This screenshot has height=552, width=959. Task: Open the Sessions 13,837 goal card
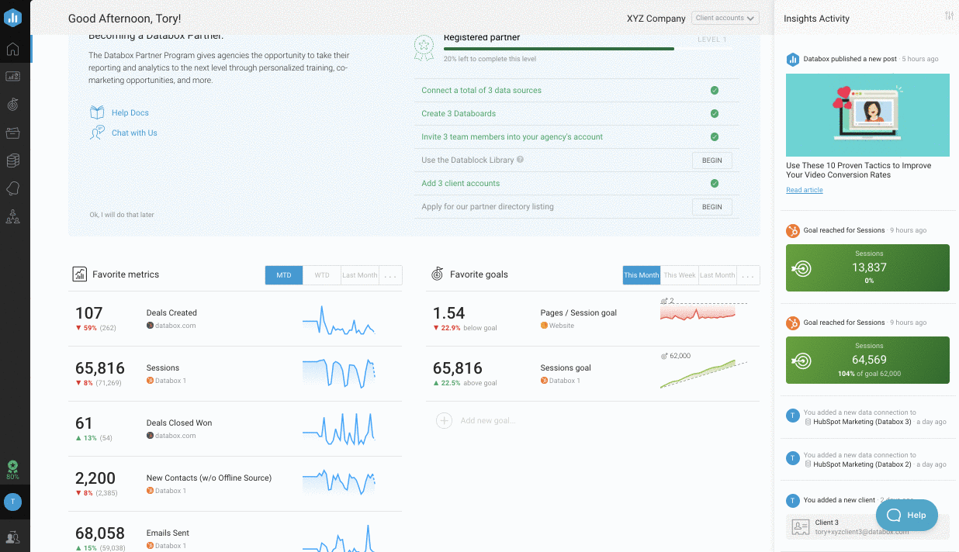[x=867, y=267]
